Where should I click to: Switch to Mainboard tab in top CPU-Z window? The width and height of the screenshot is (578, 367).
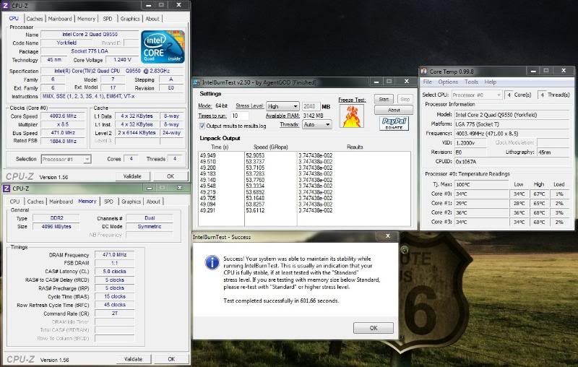(60, 19)
